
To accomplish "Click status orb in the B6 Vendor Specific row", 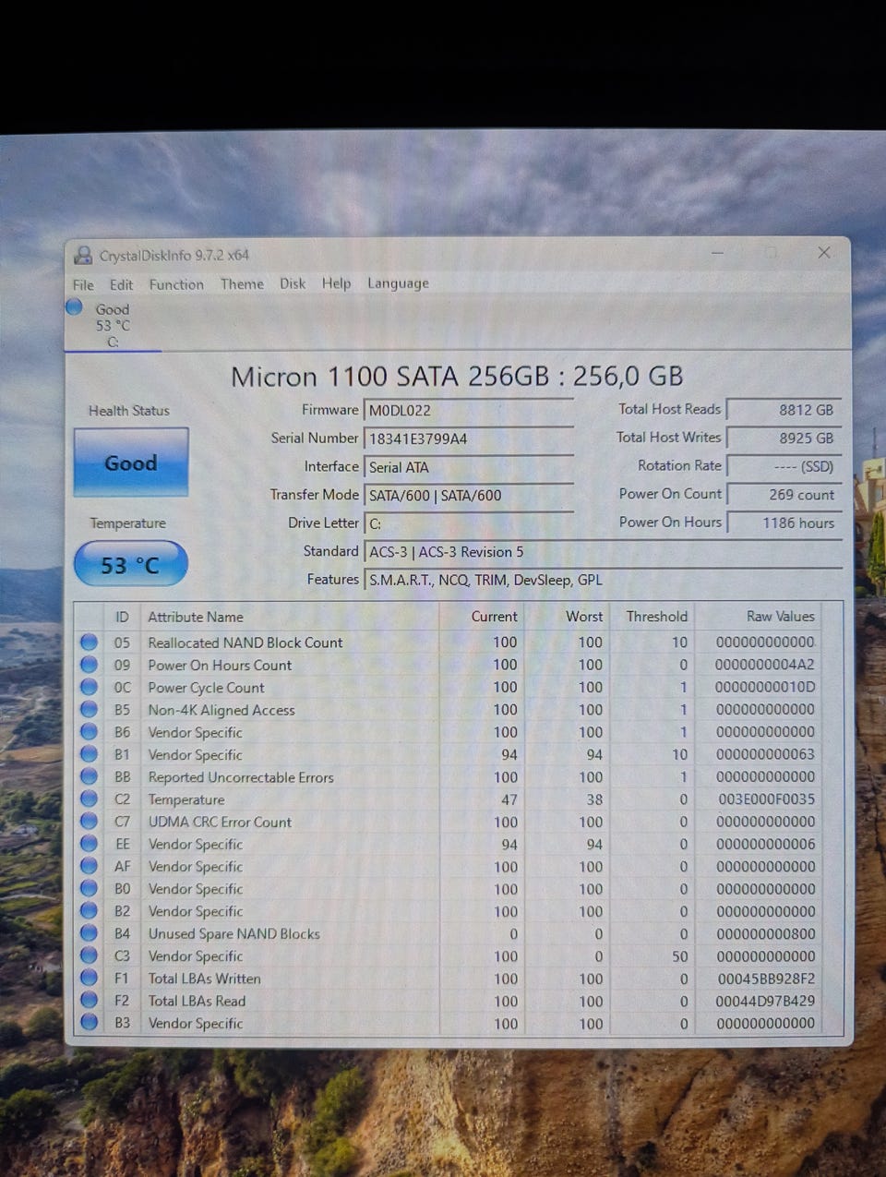I will (x=89, y=731).
